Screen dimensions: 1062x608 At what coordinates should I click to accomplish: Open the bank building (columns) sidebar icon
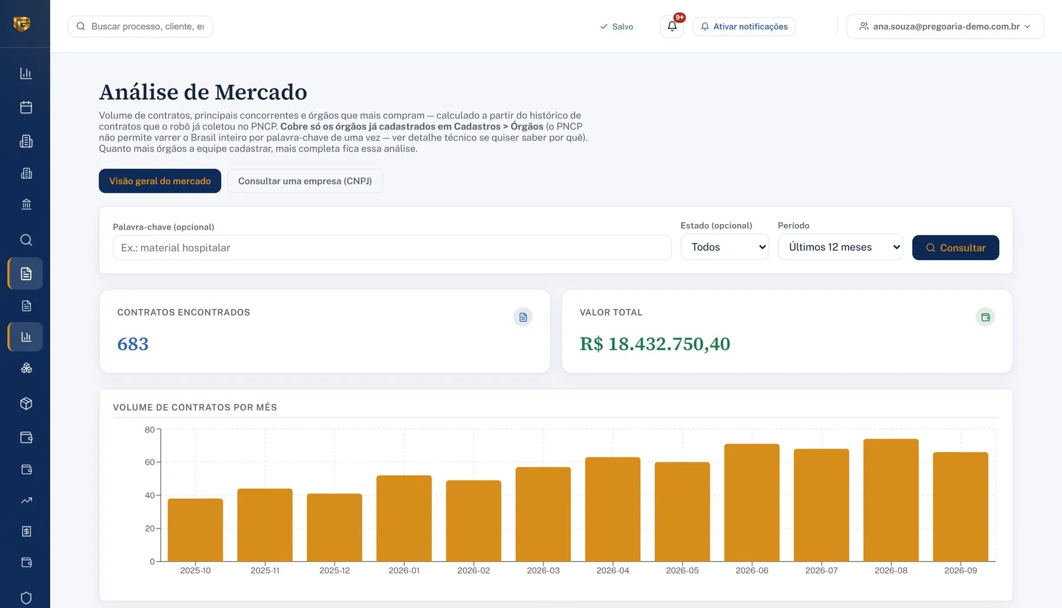click(x=26, y=204)
